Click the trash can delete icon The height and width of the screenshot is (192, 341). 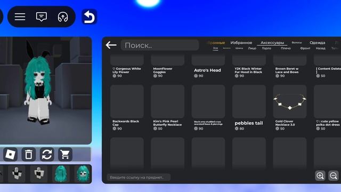coord(28,154)
